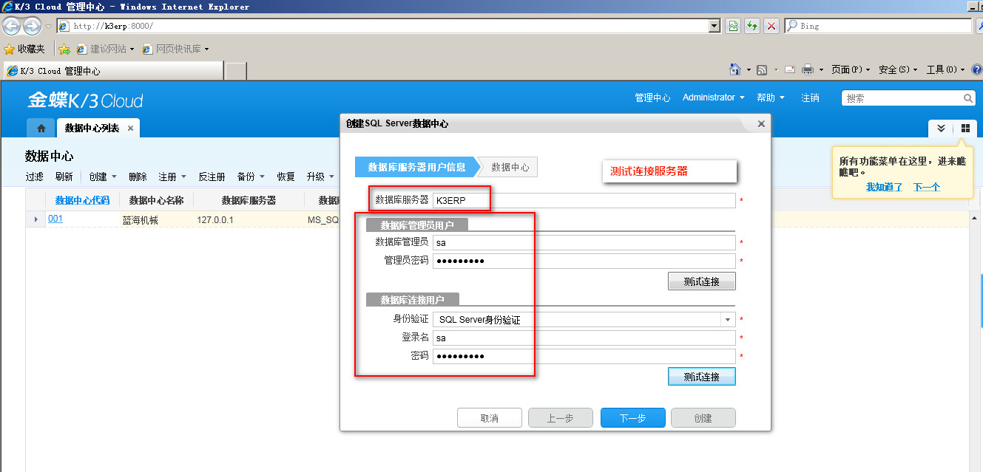
Task: Click the admin-section 测试连接 button
Action: (702, 281)
